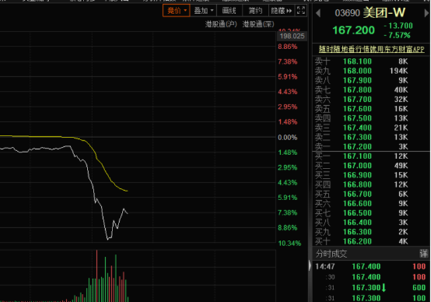The width and height of the screenshot is (431, 302).
Task: Click the 194K volume at 卖九
Action: [x=399, y=71]
